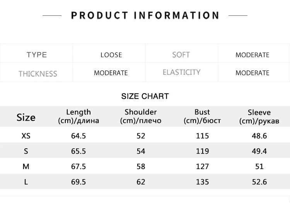Click the THICKNESS label cell

(36, 72)
